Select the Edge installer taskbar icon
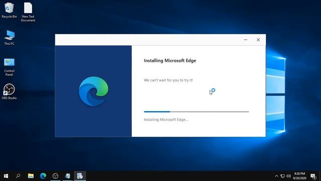 pyautogui.click(x=80, y=176)
